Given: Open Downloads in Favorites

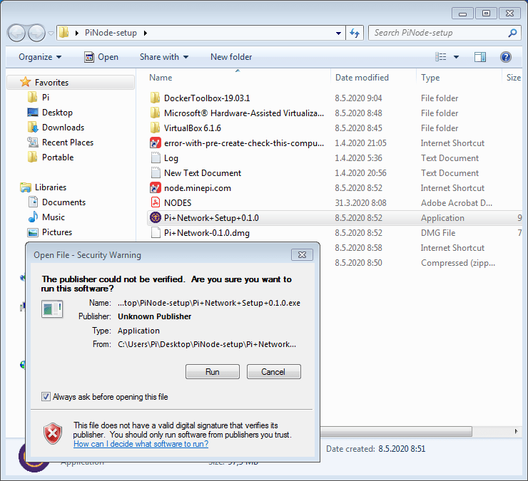Looking at the screenshot, I should tap(56, 128).
